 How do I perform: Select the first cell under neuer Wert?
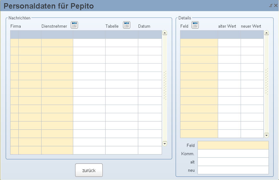tap(252, 43)
